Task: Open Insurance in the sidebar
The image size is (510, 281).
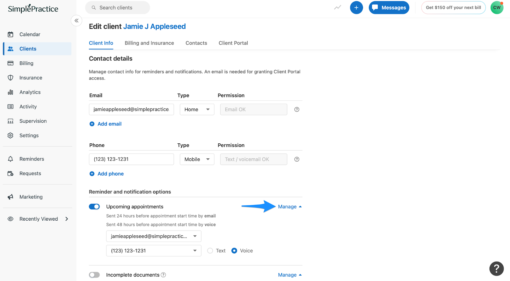Action: pyautogui.click(x=37, y=78)
